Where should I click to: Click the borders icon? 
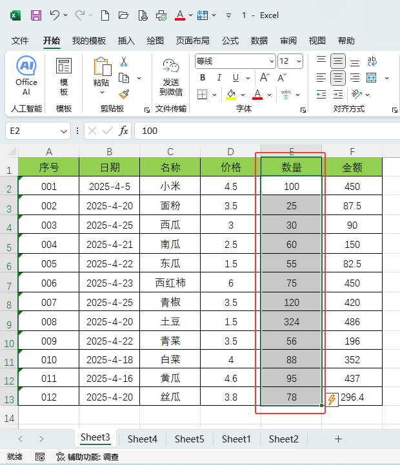coord(203,95)
